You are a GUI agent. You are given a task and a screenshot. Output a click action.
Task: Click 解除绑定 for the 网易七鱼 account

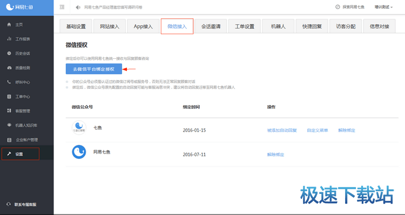[275, 155]
